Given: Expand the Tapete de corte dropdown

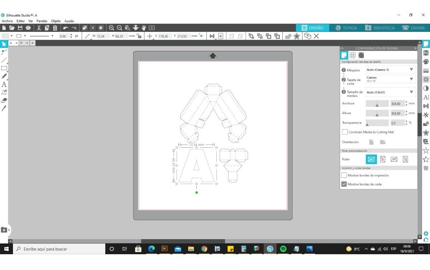Looking at the screenshot, I should [391, 79].
